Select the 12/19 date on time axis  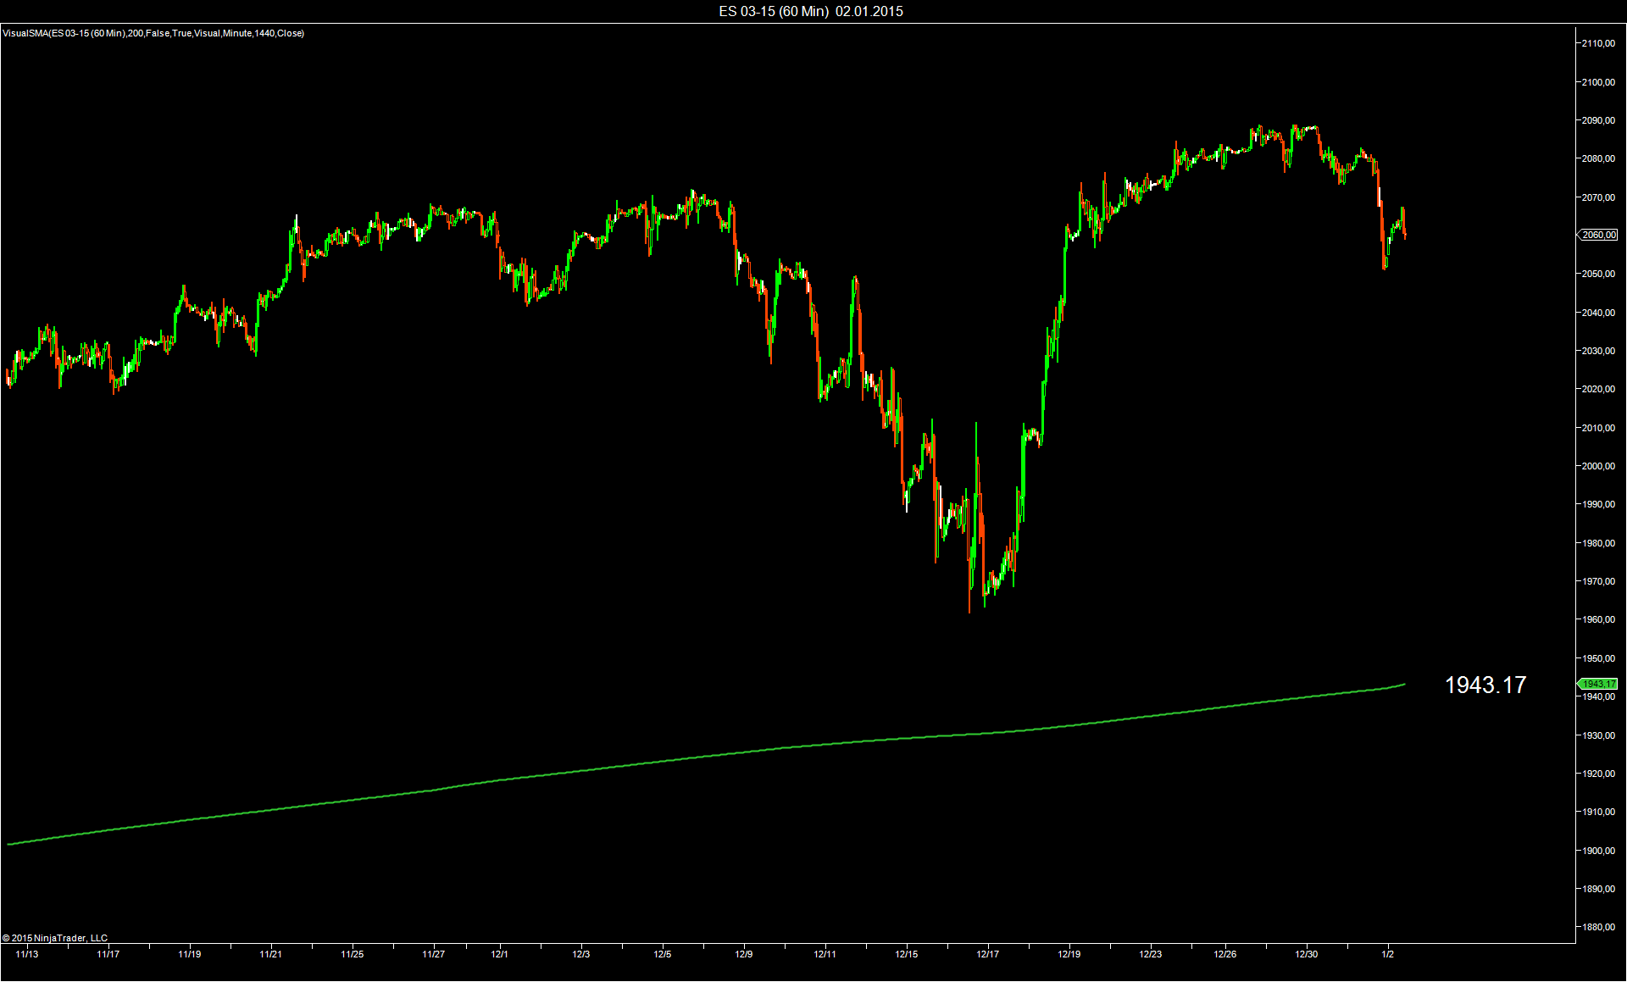1069,954
